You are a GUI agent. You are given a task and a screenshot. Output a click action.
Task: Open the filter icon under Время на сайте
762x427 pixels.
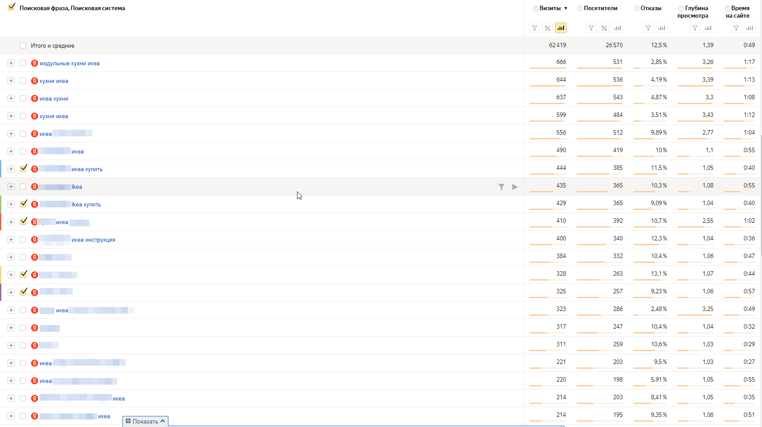[x=736, y=28]
